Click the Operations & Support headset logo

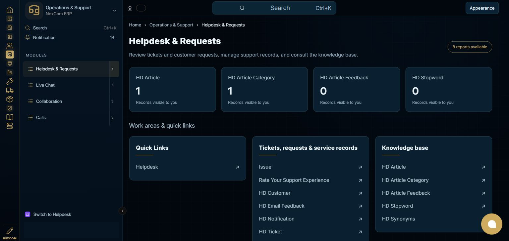click(34, 11)
